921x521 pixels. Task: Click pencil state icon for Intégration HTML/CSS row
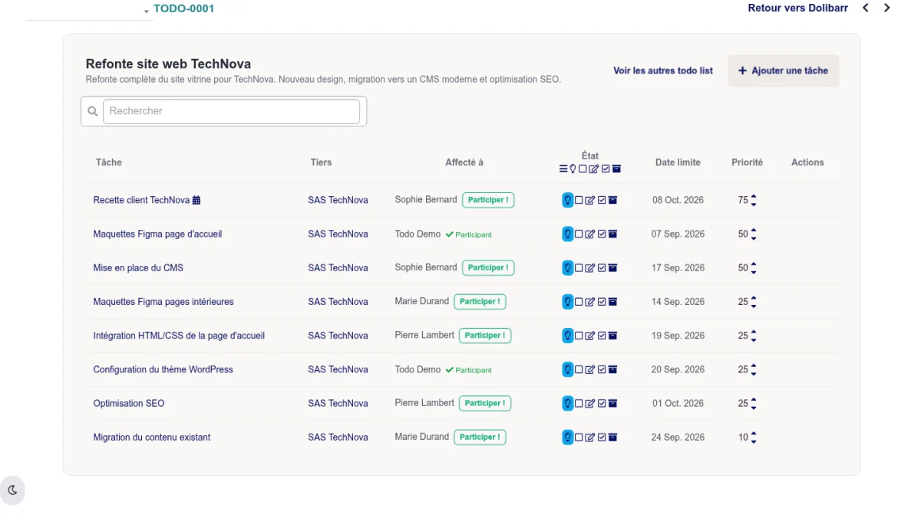pyautogui.click(x=590, y=336)
